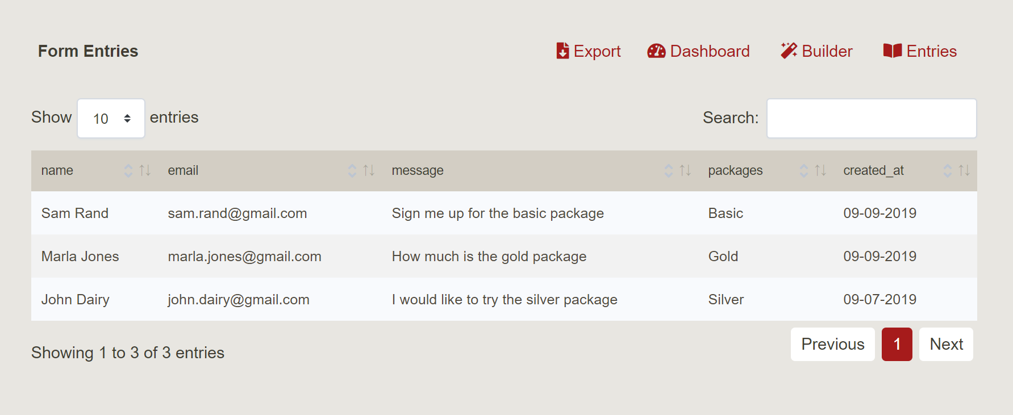The width and height of the screenshot is (1013, 415).
Task: Sort table by email column arrows
Action: (x=361, y=170)
